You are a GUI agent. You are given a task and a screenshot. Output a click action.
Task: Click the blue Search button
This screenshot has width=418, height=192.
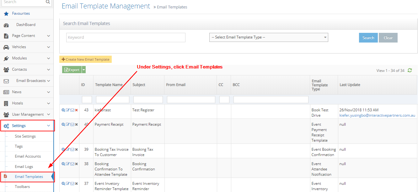click(368, 38)
